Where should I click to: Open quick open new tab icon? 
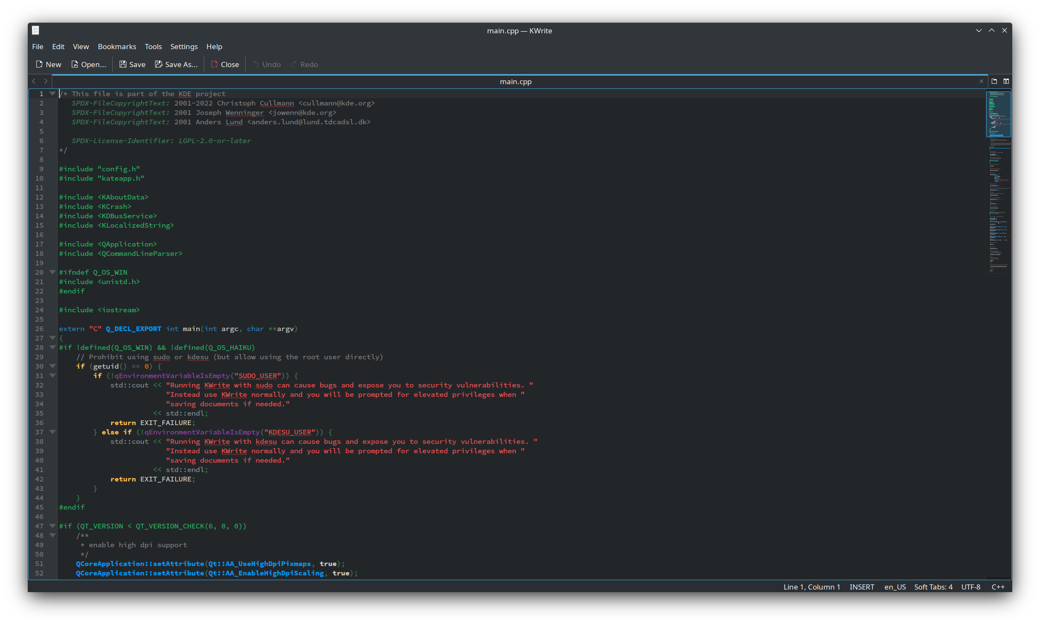(x=994, y=81)
